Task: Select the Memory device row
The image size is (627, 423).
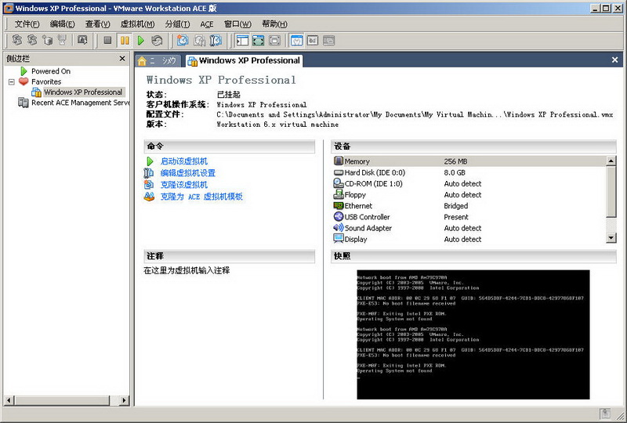Action: pyautogui.click(x=469, y=161)
